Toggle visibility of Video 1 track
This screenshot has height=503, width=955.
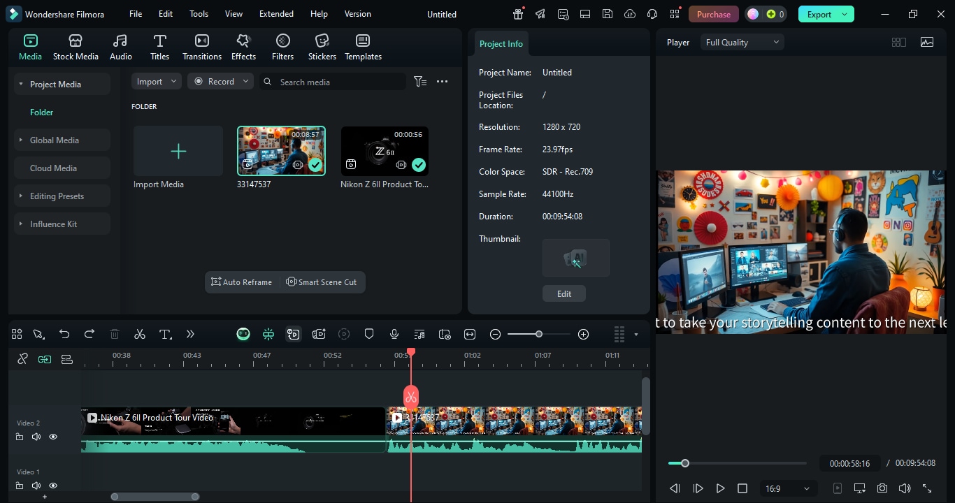pos(53,486)
